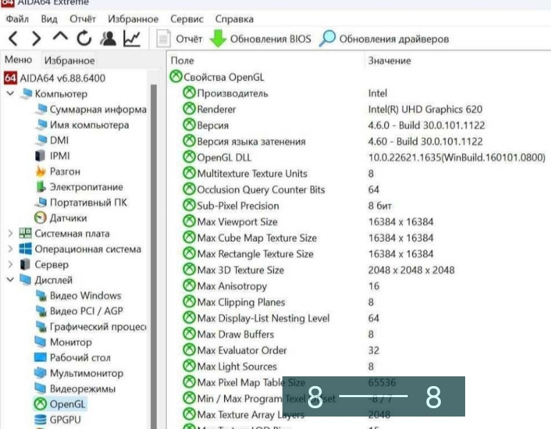Click the Refresh toolbar icon

84,39
